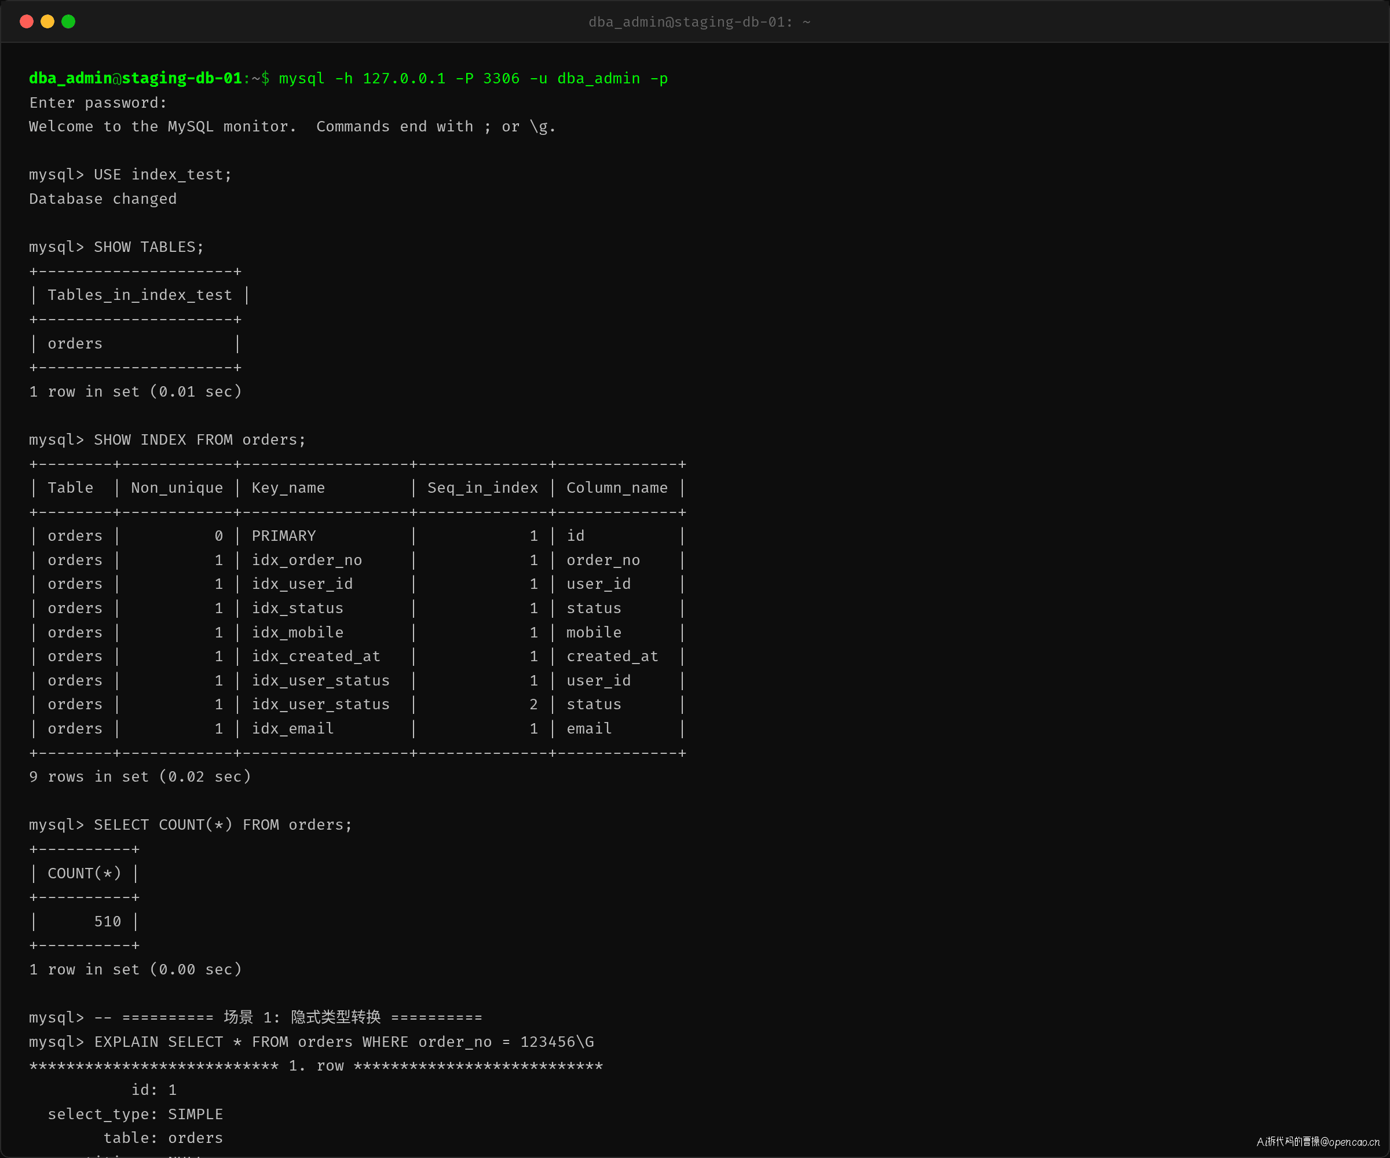Click the idx_user_id key name
This screenshot has height=1158, width=1390.
pos(302,584)
